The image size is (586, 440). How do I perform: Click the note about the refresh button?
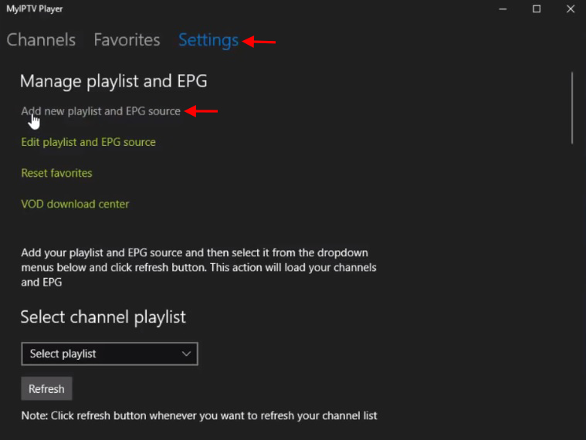(x=199, y=415)
